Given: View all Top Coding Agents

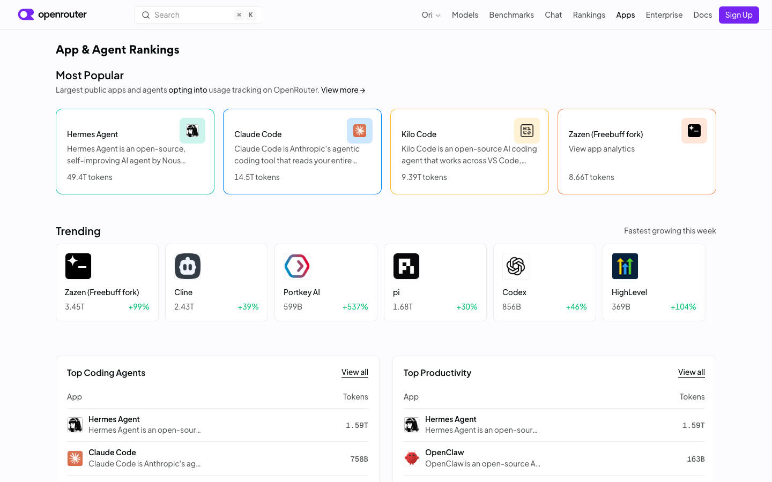Looking at the screenshot, I should point(355,372).
